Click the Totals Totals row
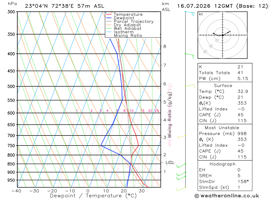This screenshot has width=272, height=199. point(225,73)
